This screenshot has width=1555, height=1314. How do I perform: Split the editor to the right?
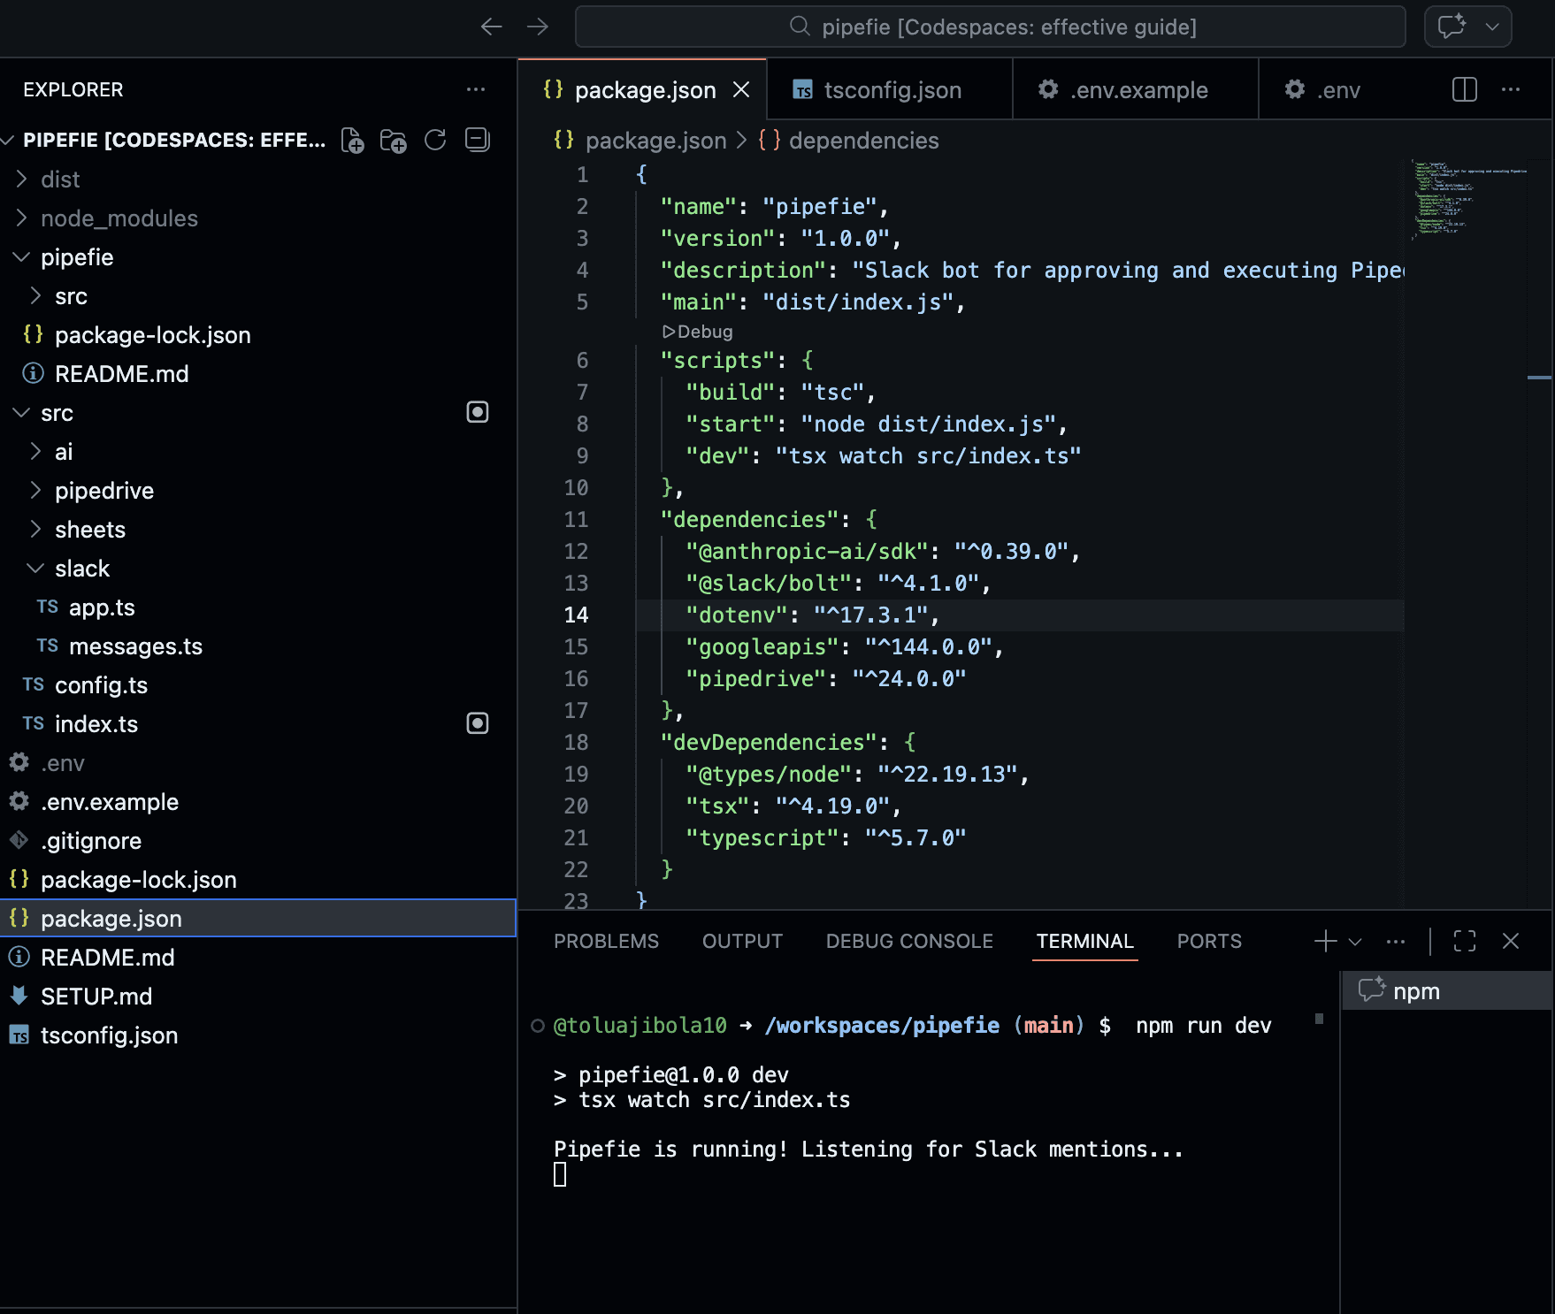pos(1465,89)
